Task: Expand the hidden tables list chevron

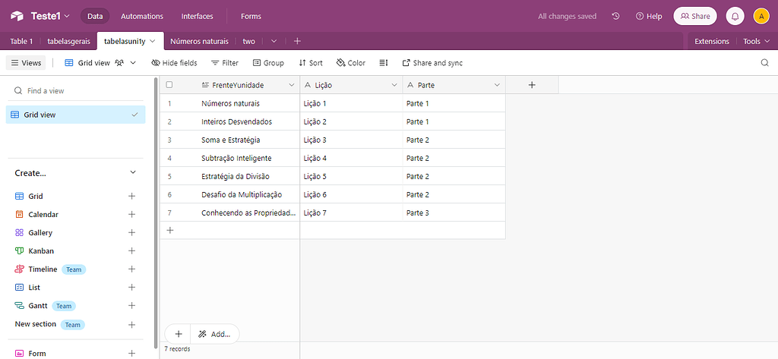Action: [x=274, y=41]
